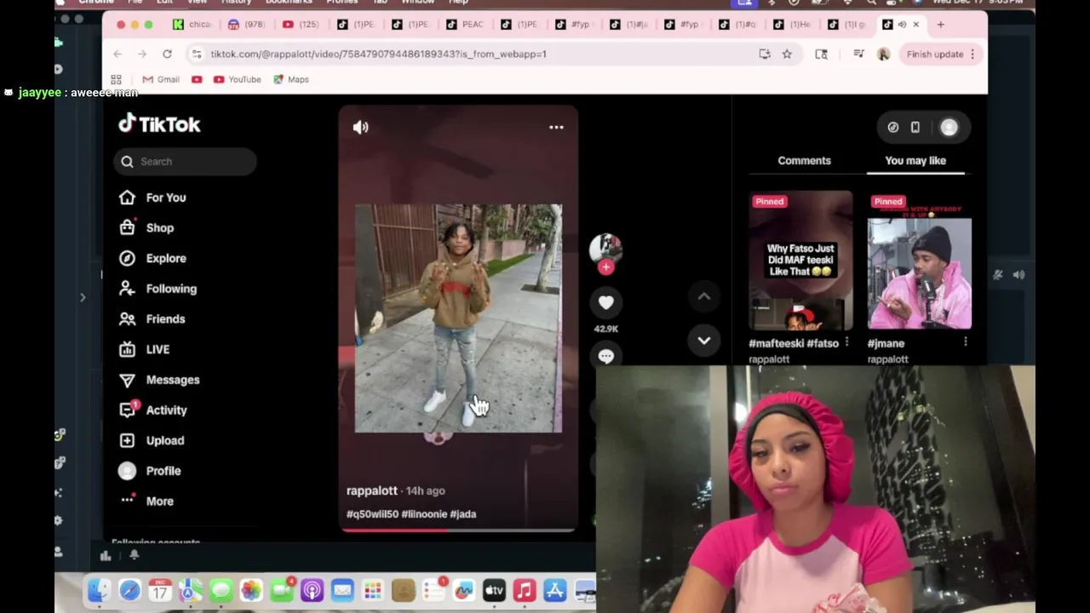The height and width of the screenshot is (613, 1090).
Task: Click Finish update button in Chrome
Action: click(941, 54)
